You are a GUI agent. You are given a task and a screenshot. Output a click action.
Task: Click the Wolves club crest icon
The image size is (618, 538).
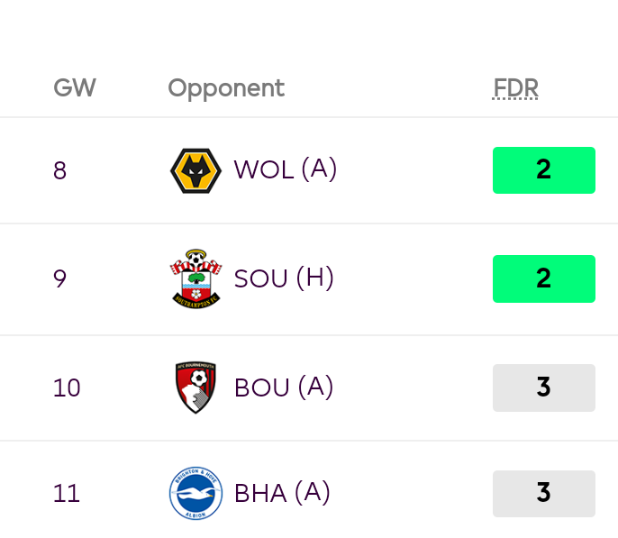coord(195,170)
